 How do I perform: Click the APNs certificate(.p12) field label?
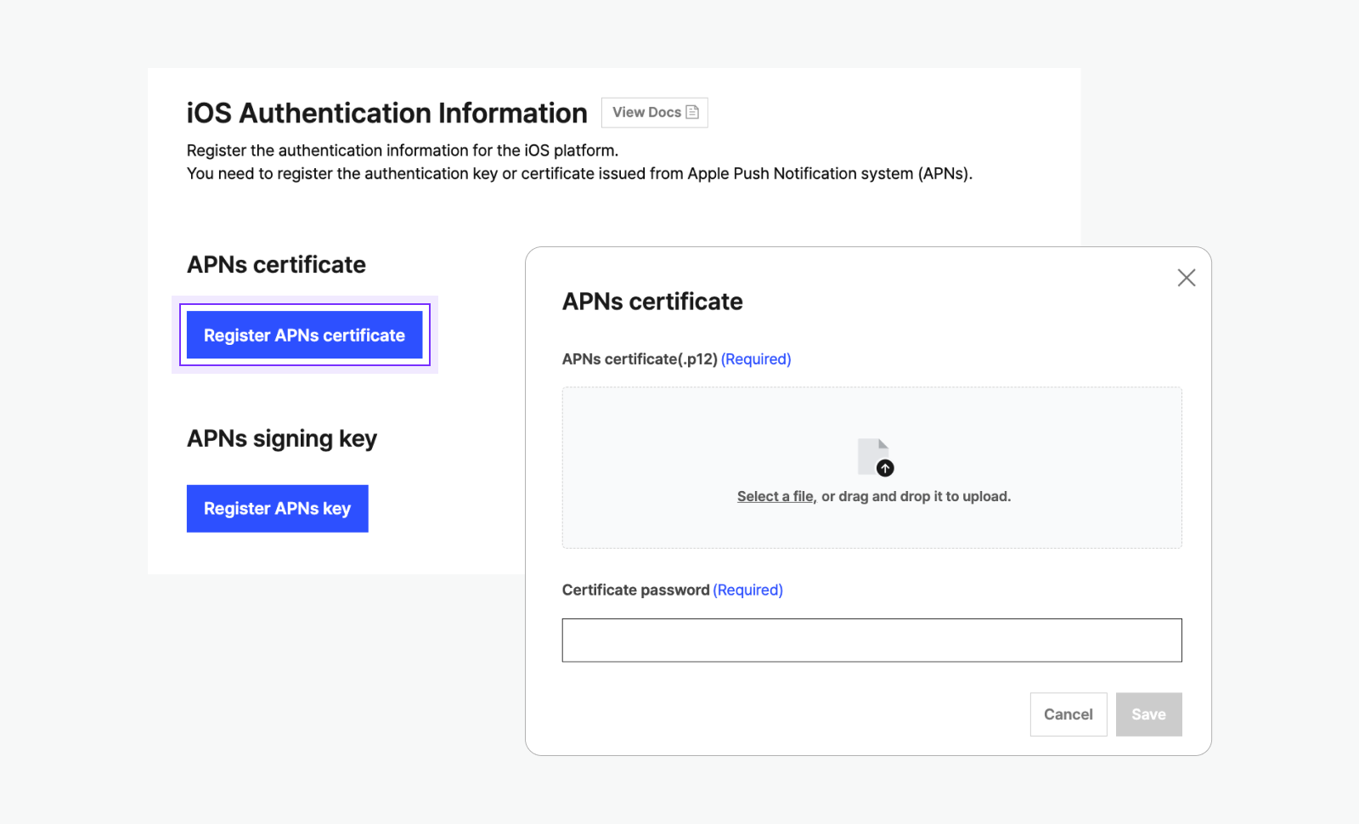639,359
